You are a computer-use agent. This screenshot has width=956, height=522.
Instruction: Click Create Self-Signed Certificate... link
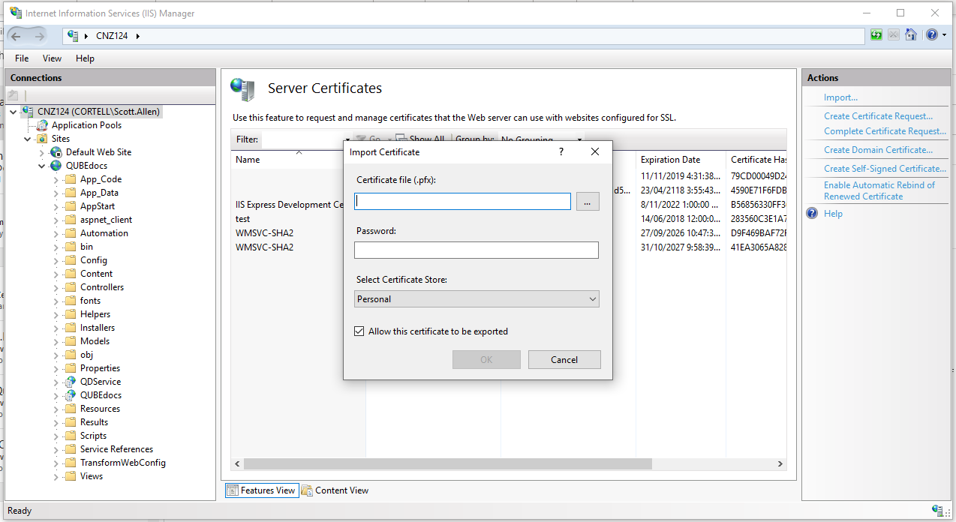pyautogui.click(x=885, y=169)
